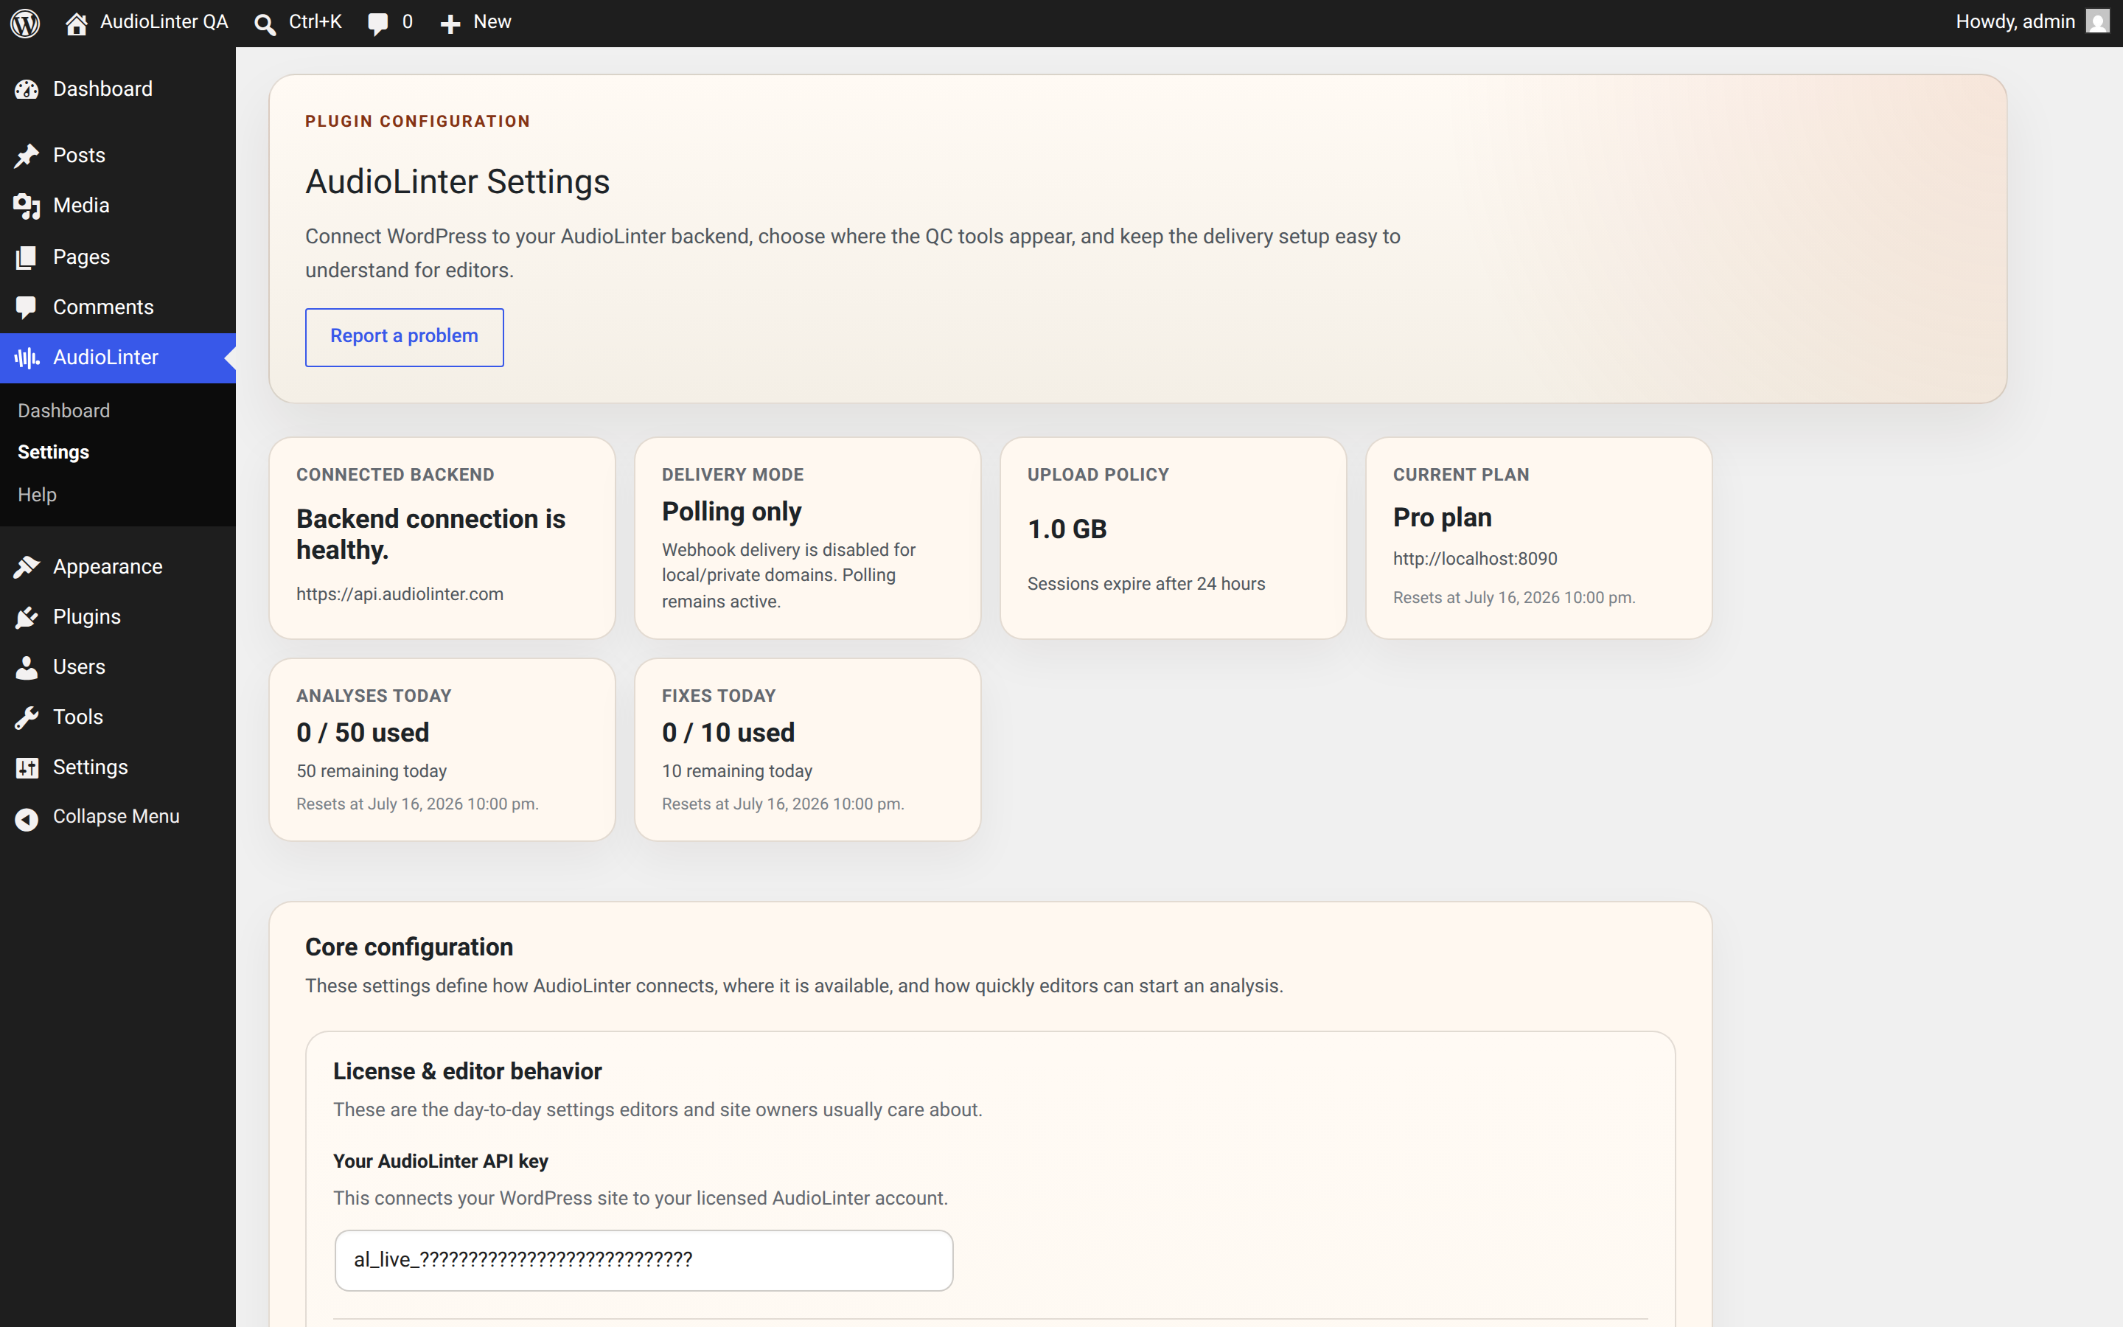The height and width of the screenshot is (1327, 2123).
Task: Click the plus icon next to New
Action: (450, 24)
